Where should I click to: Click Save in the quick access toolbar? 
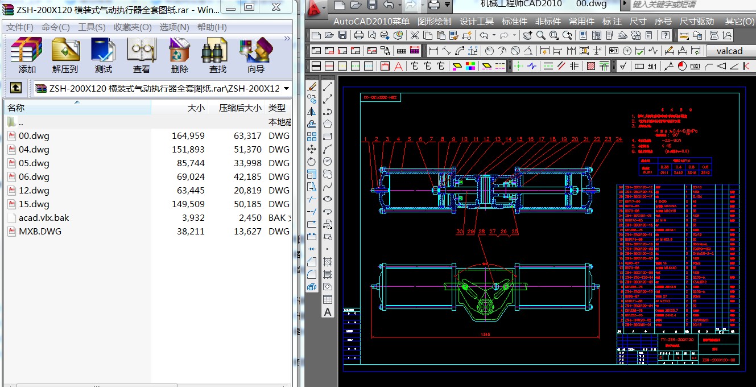(x=372, y=5)
